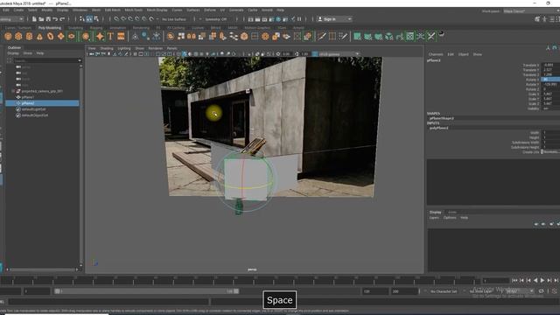Click the Open Scene folder icon
Viewport: 560px width, 315px height.
click(x=41, y=19)
